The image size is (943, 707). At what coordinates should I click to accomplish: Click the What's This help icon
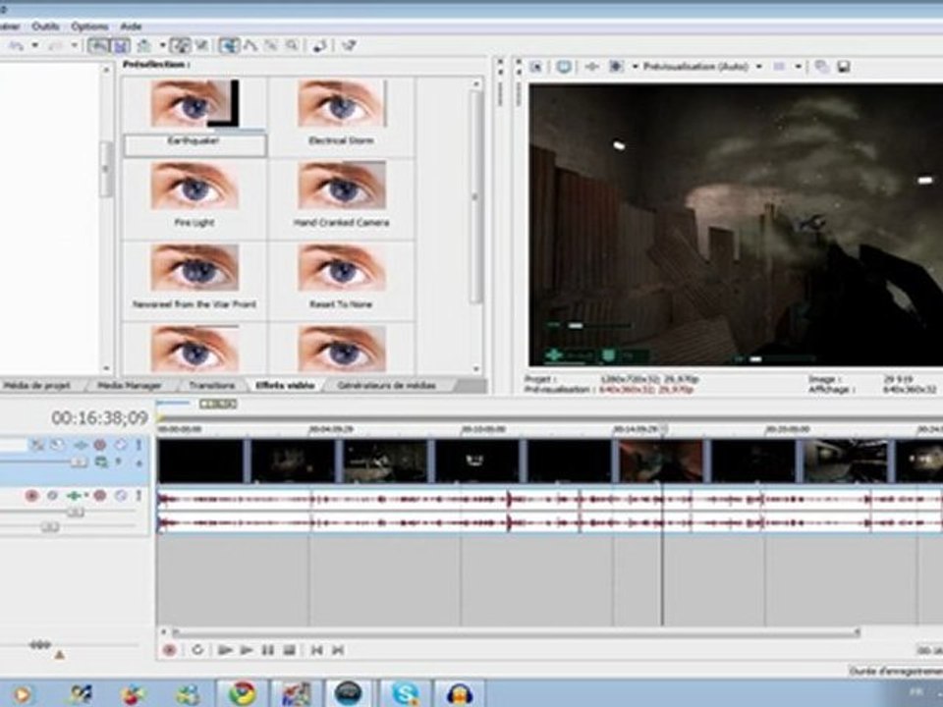point(349,45)
